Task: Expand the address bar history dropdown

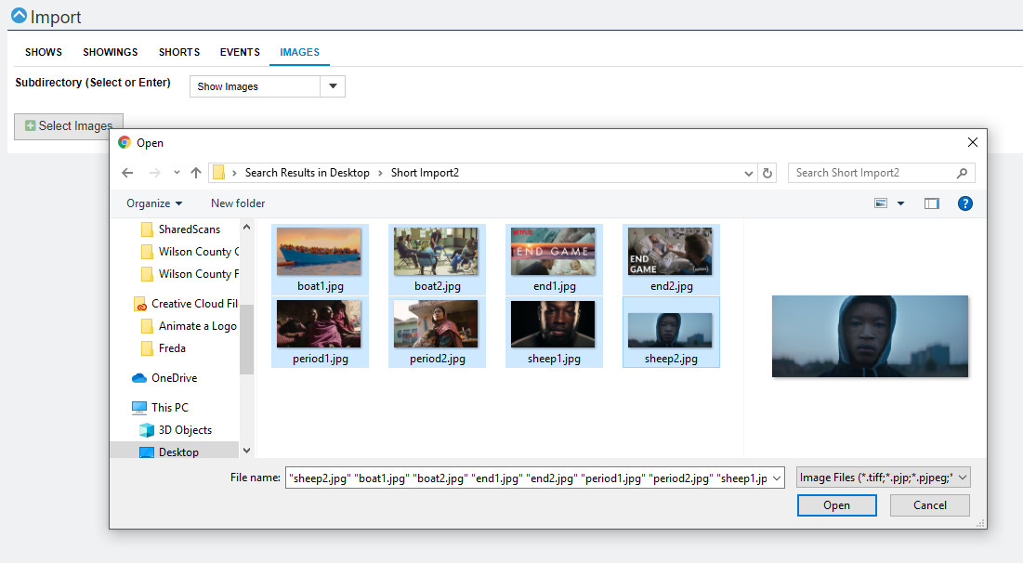Action: 748,173
